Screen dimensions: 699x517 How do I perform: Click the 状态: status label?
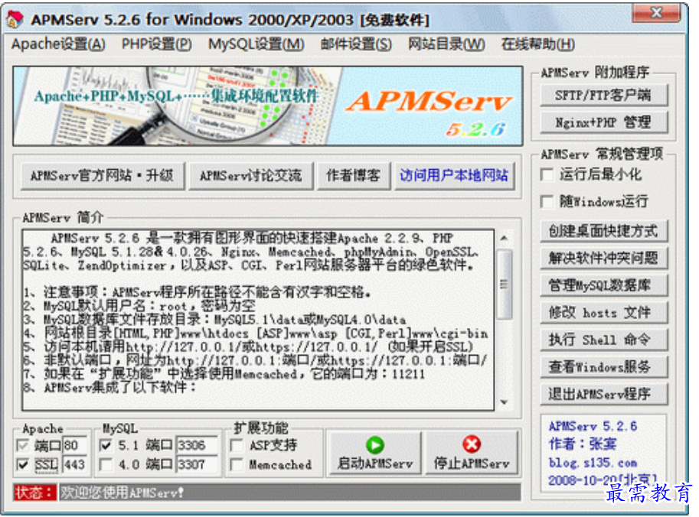(x=34, y=493)
